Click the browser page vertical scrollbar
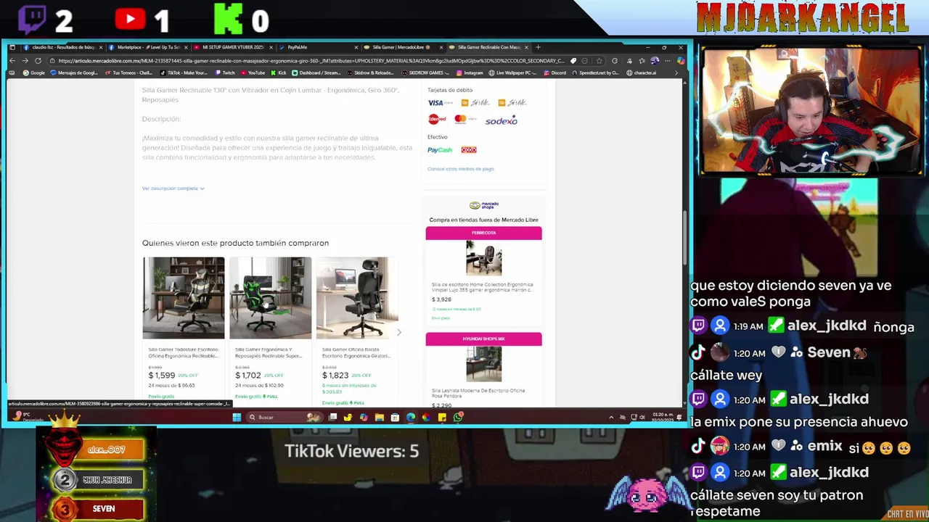This screenshot has width=929, height=522. click(685, 238)
